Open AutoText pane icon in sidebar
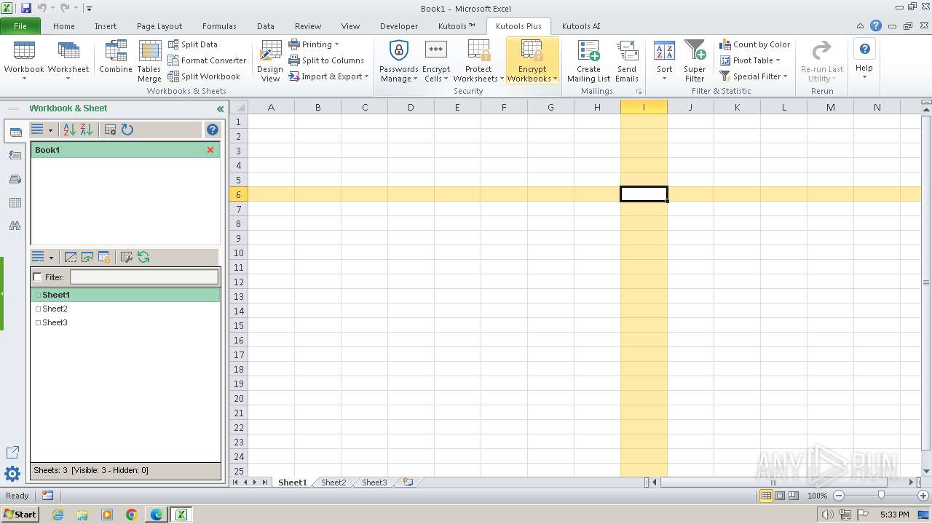 coord(15,155)
